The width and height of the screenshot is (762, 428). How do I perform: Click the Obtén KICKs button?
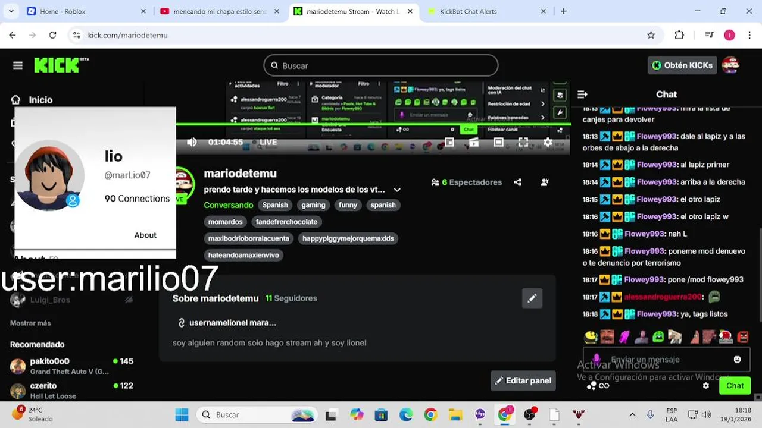pyautogui.click(x=682, y=65)
